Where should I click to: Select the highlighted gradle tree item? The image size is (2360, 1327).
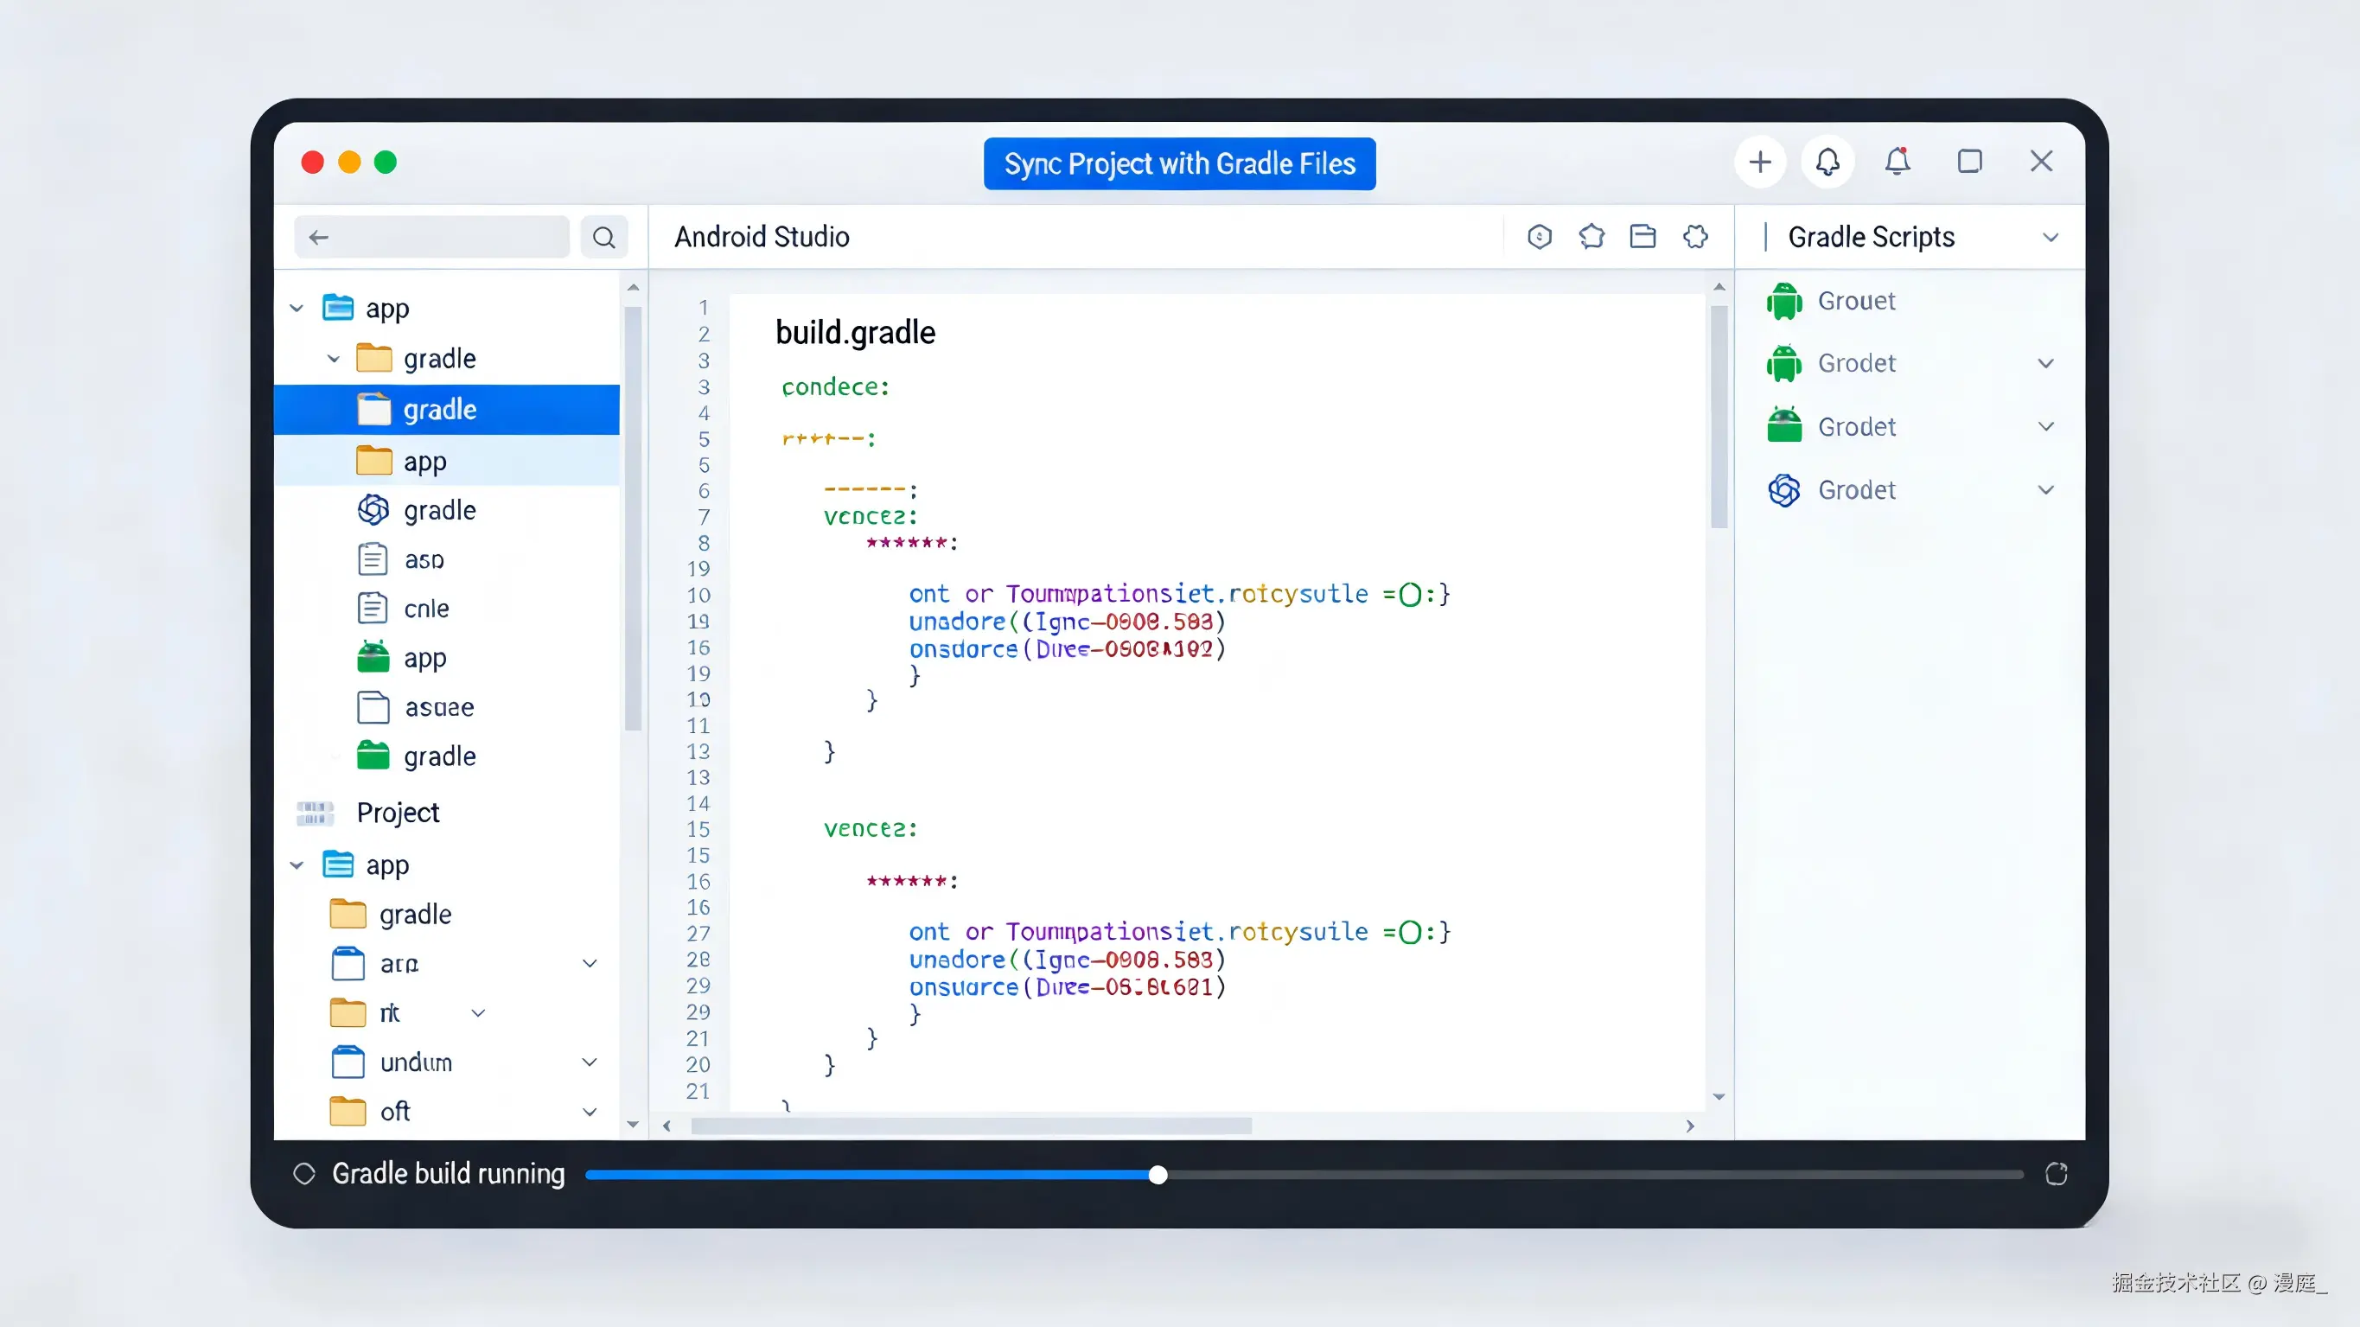click(440, 410)
